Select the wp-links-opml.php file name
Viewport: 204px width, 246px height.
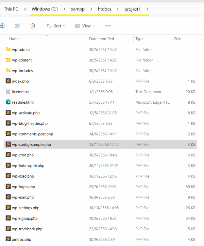click(28, 166)
